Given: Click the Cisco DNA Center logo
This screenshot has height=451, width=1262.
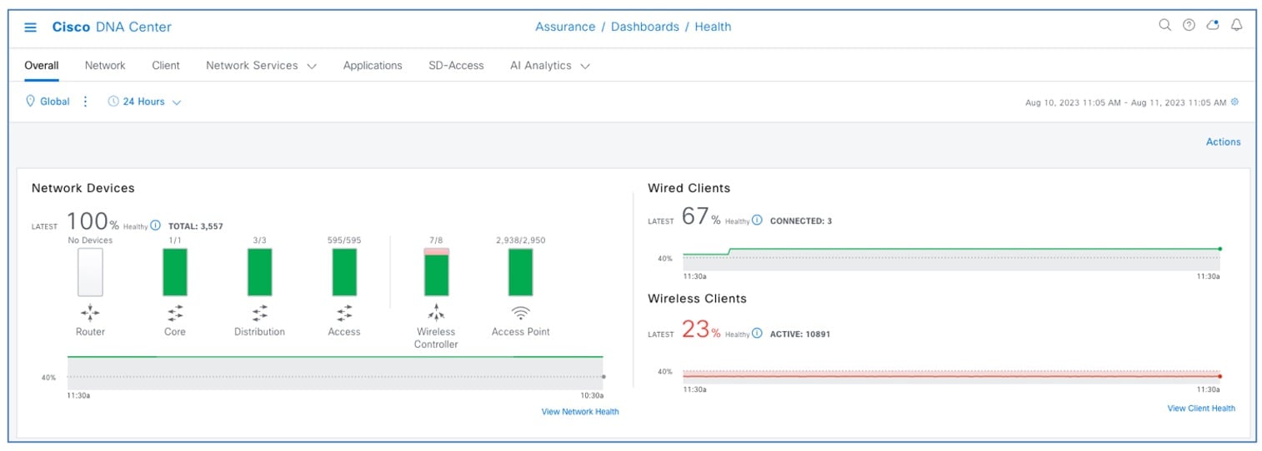Looking at the screenshot, I should [x=112, y=27].
